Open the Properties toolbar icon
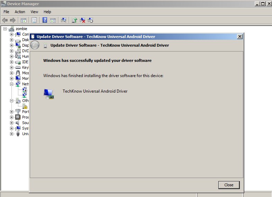272x197 pixels. [34, 20]
